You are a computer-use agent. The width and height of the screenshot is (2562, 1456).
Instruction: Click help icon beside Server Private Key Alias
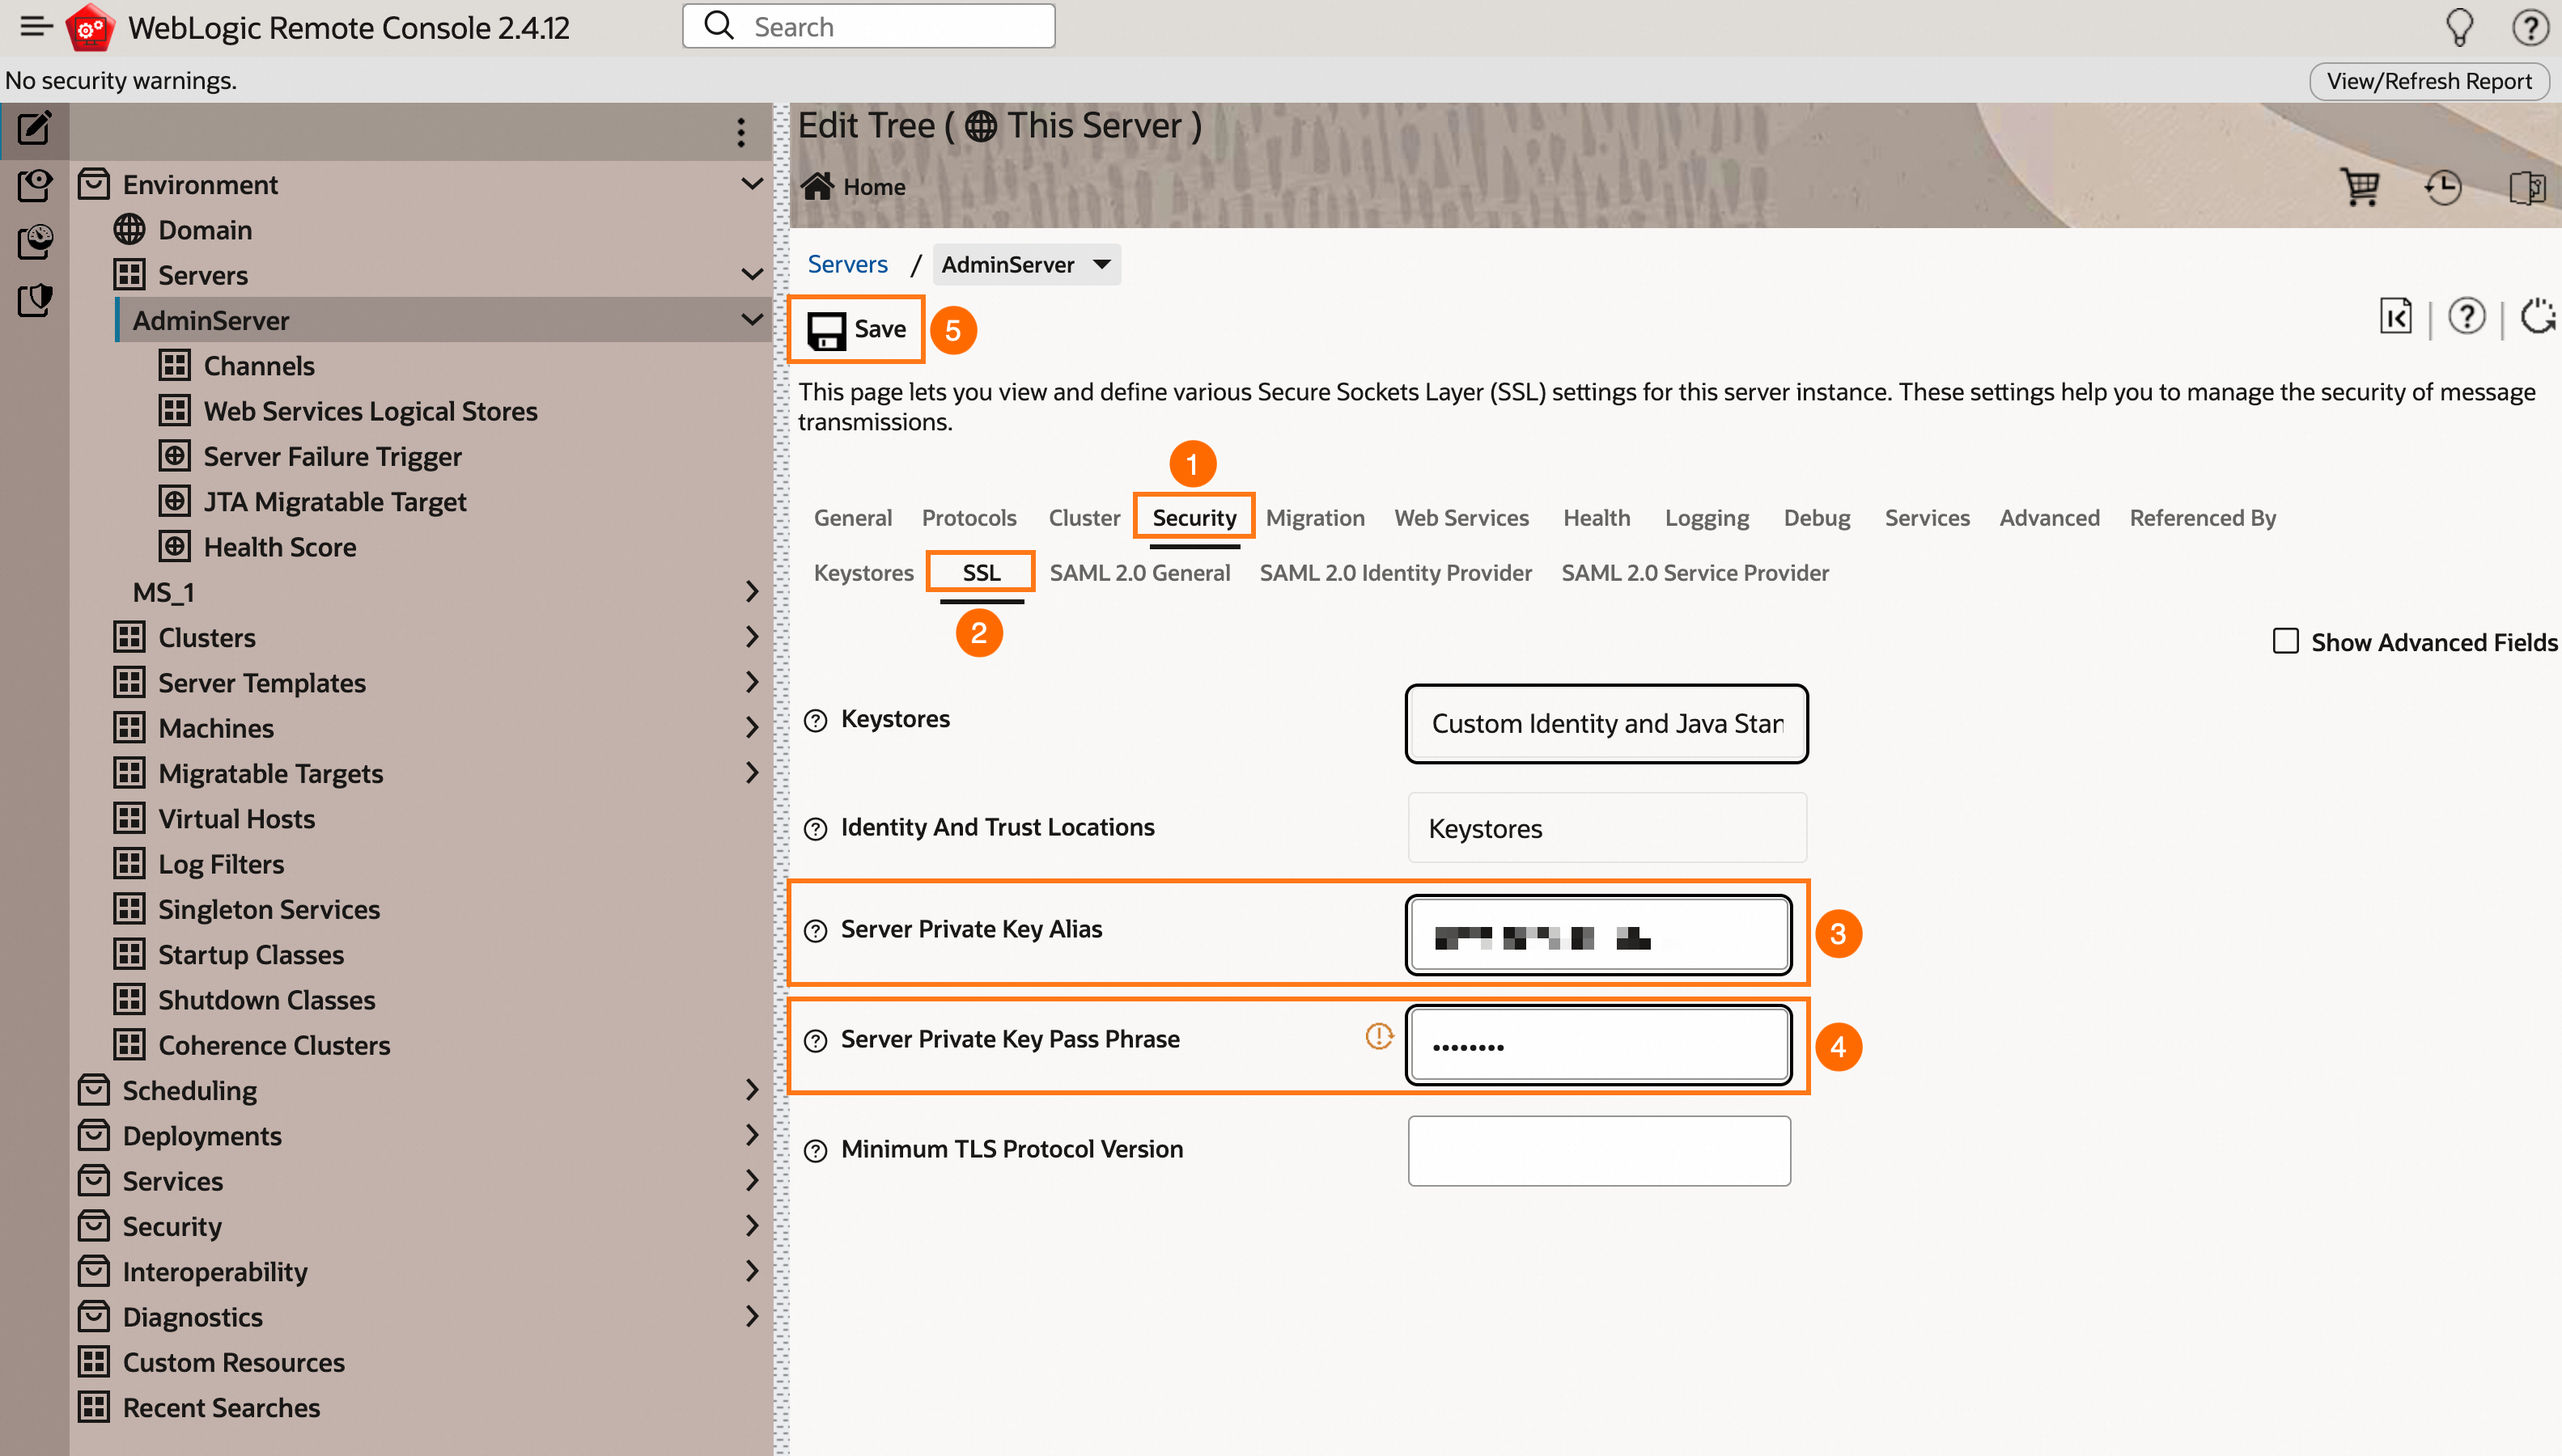click(816, 931)
